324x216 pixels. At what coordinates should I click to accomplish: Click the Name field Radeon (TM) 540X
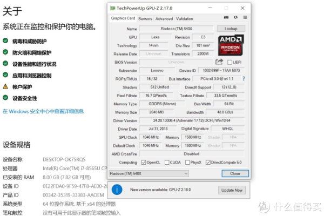(176, 29)
